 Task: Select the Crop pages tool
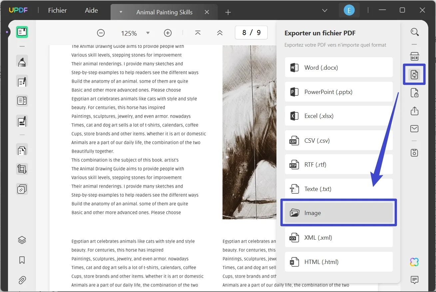22,169
